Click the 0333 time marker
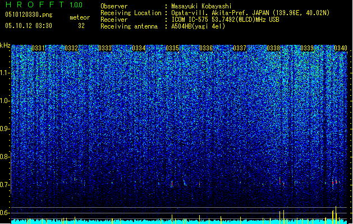The width and height of the screenshot is (353, 224). click(x=105, y=48)
